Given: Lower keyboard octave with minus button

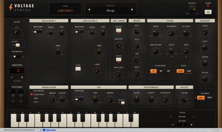Looking at the screenshot, I should (x=173, y=125).
